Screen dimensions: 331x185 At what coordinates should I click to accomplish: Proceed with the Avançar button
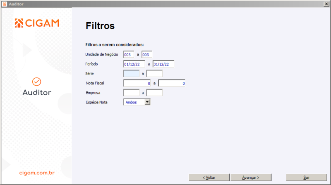[x=251, y=178]
